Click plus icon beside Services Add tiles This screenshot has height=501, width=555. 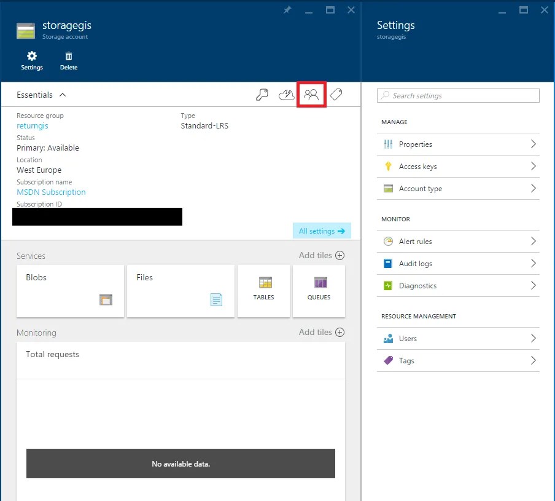(340, 256)
